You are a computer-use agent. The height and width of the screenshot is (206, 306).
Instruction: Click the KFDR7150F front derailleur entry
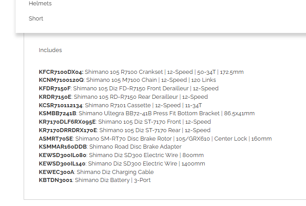point(128,89)
